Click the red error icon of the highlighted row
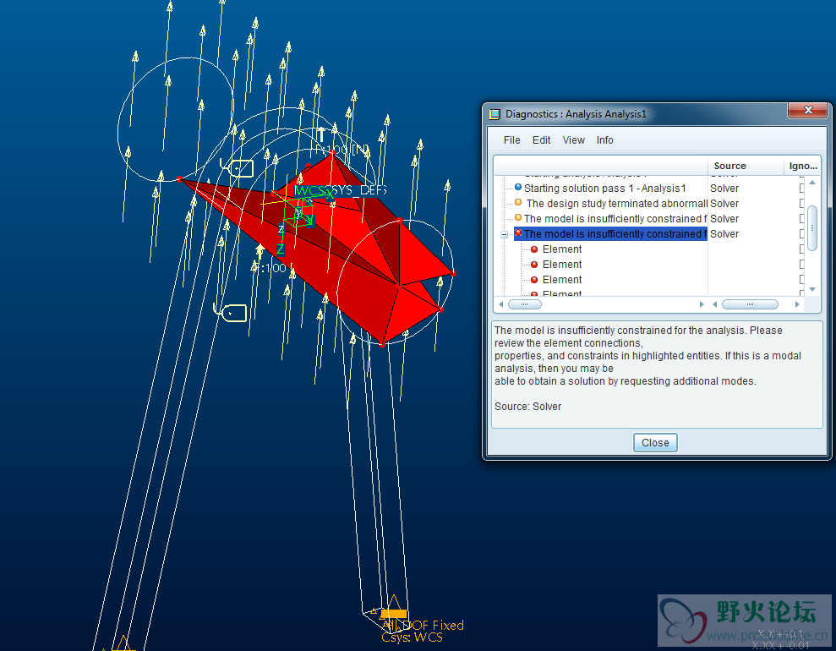The width and height of the screenshot is (836, 651). tap(517, 232)
